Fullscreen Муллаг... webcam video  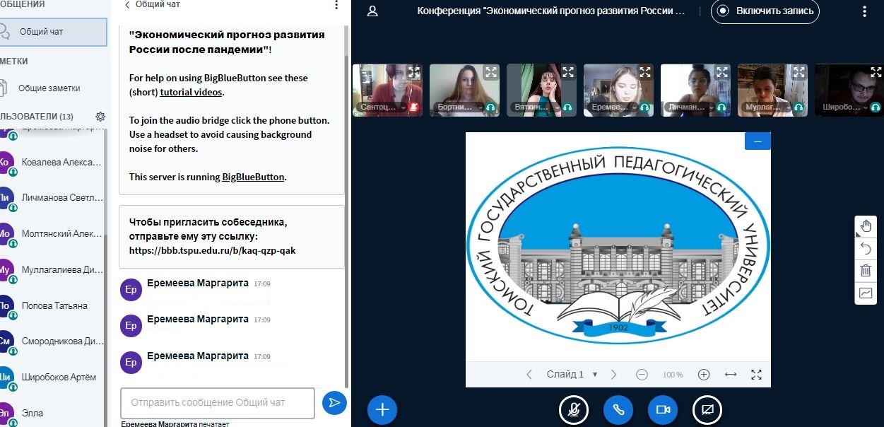click(x=799, y=71)
